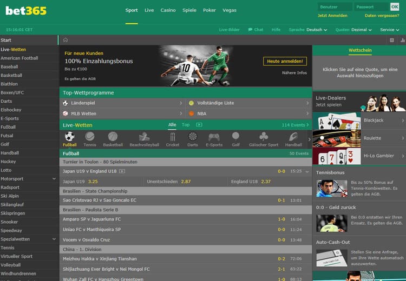This screenshot has width=406, height=281.
Task: Click the Heute anmelden! button
Action: [x=285, y=61]
